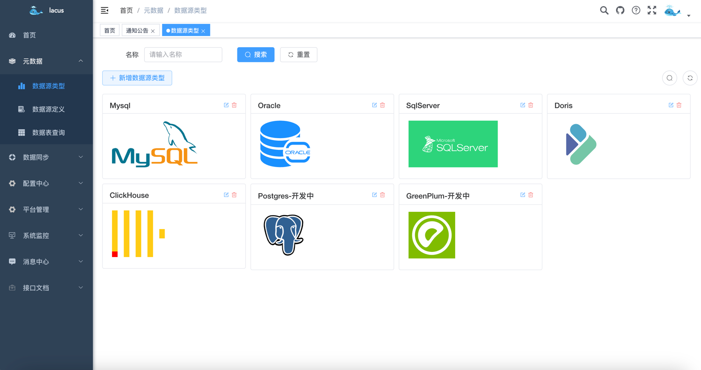The height and width of the screenshot is (370, 701).
Task: Click the GreenPlum-开发中 card title
Action: coord(438,196)
